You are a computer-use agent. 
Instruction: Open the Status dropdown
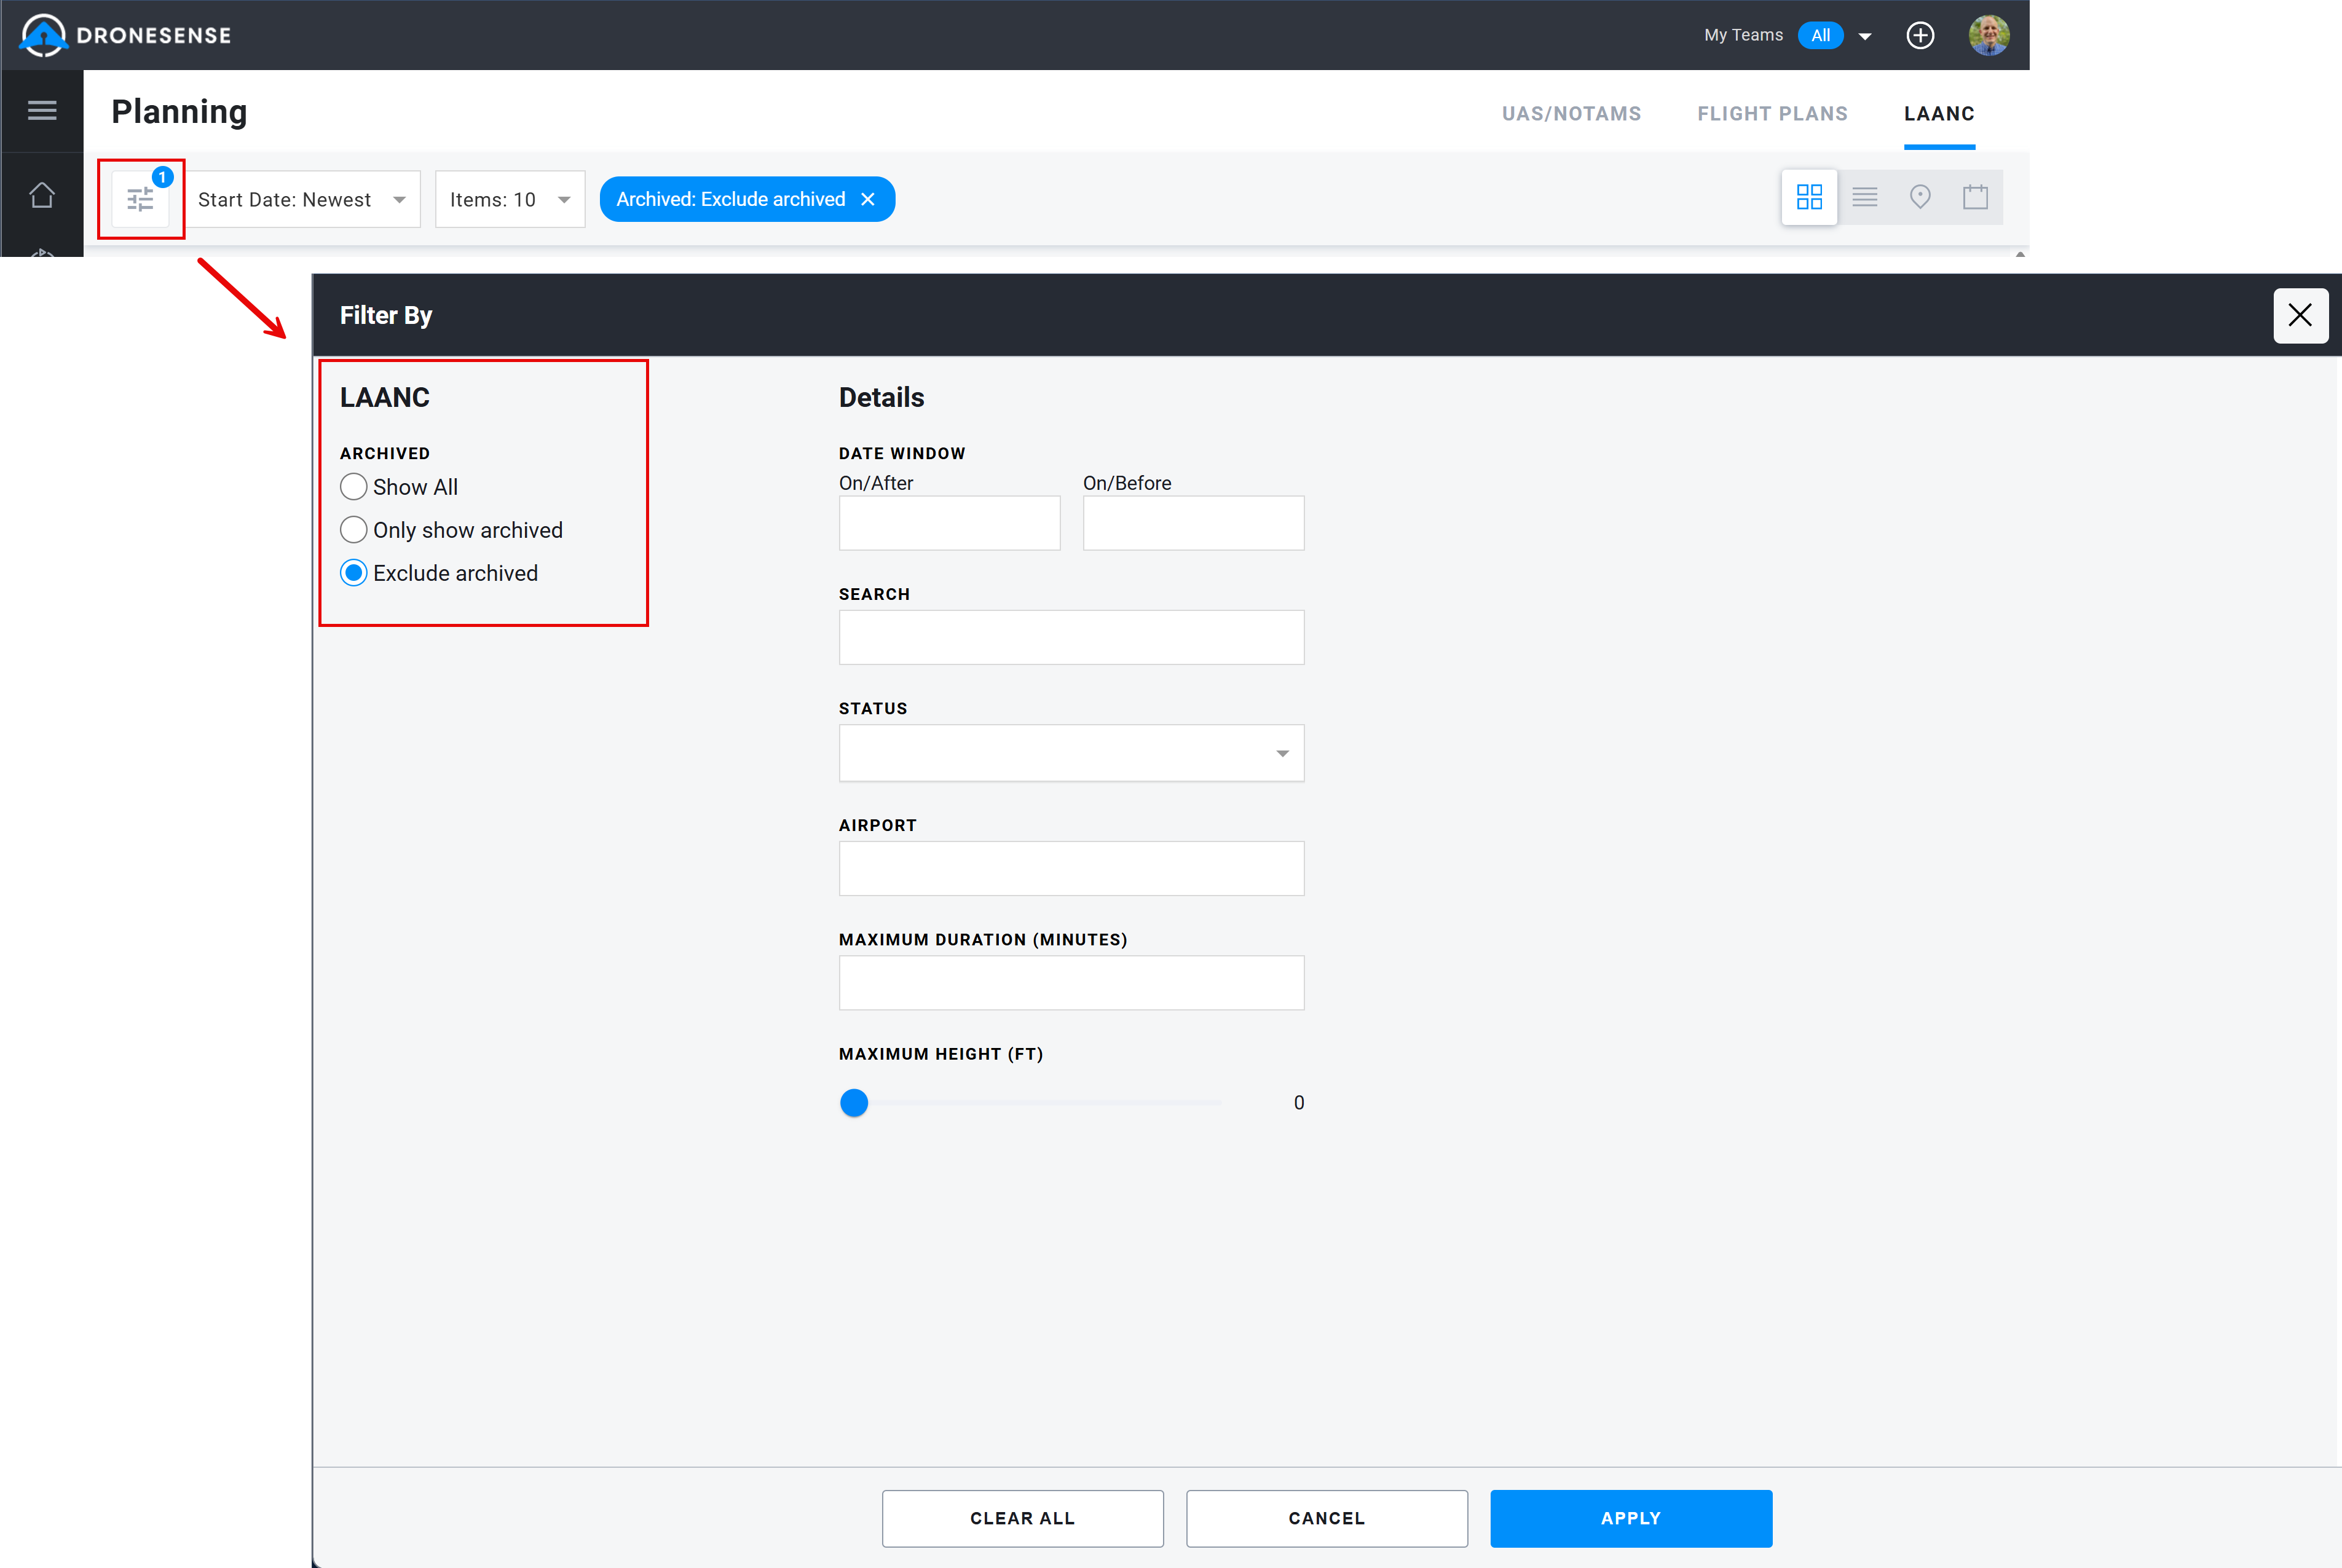point(1071,753)
